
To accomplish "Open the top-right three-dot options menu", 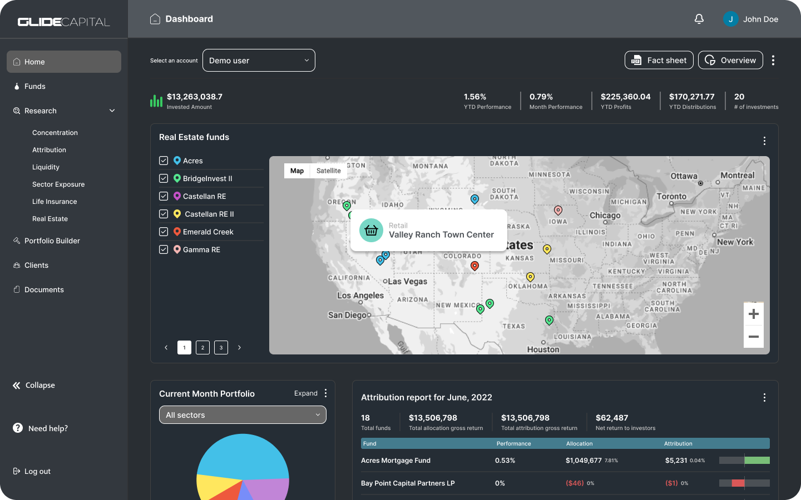I will 773,60.
